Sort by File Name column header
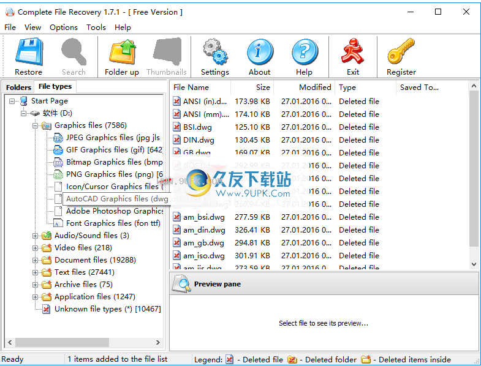 click(200, 88)
